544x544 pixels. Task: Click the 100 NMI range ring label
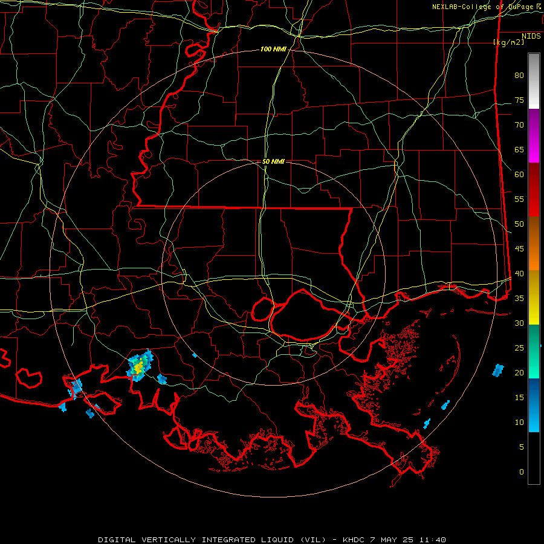273,50
